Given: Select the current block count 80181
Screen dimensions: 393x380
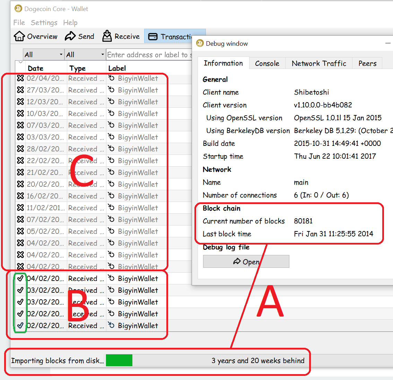Looking at the screenshot, I should pos(303,221).
